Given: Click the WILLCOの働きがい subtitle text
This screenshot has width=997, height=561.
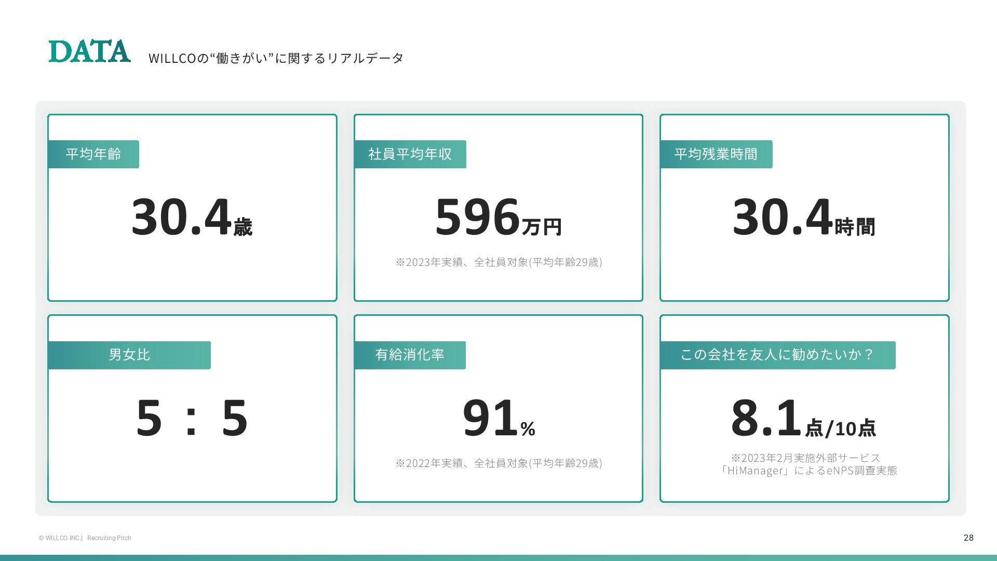Looking at the screenshot, I should point(276,58).
